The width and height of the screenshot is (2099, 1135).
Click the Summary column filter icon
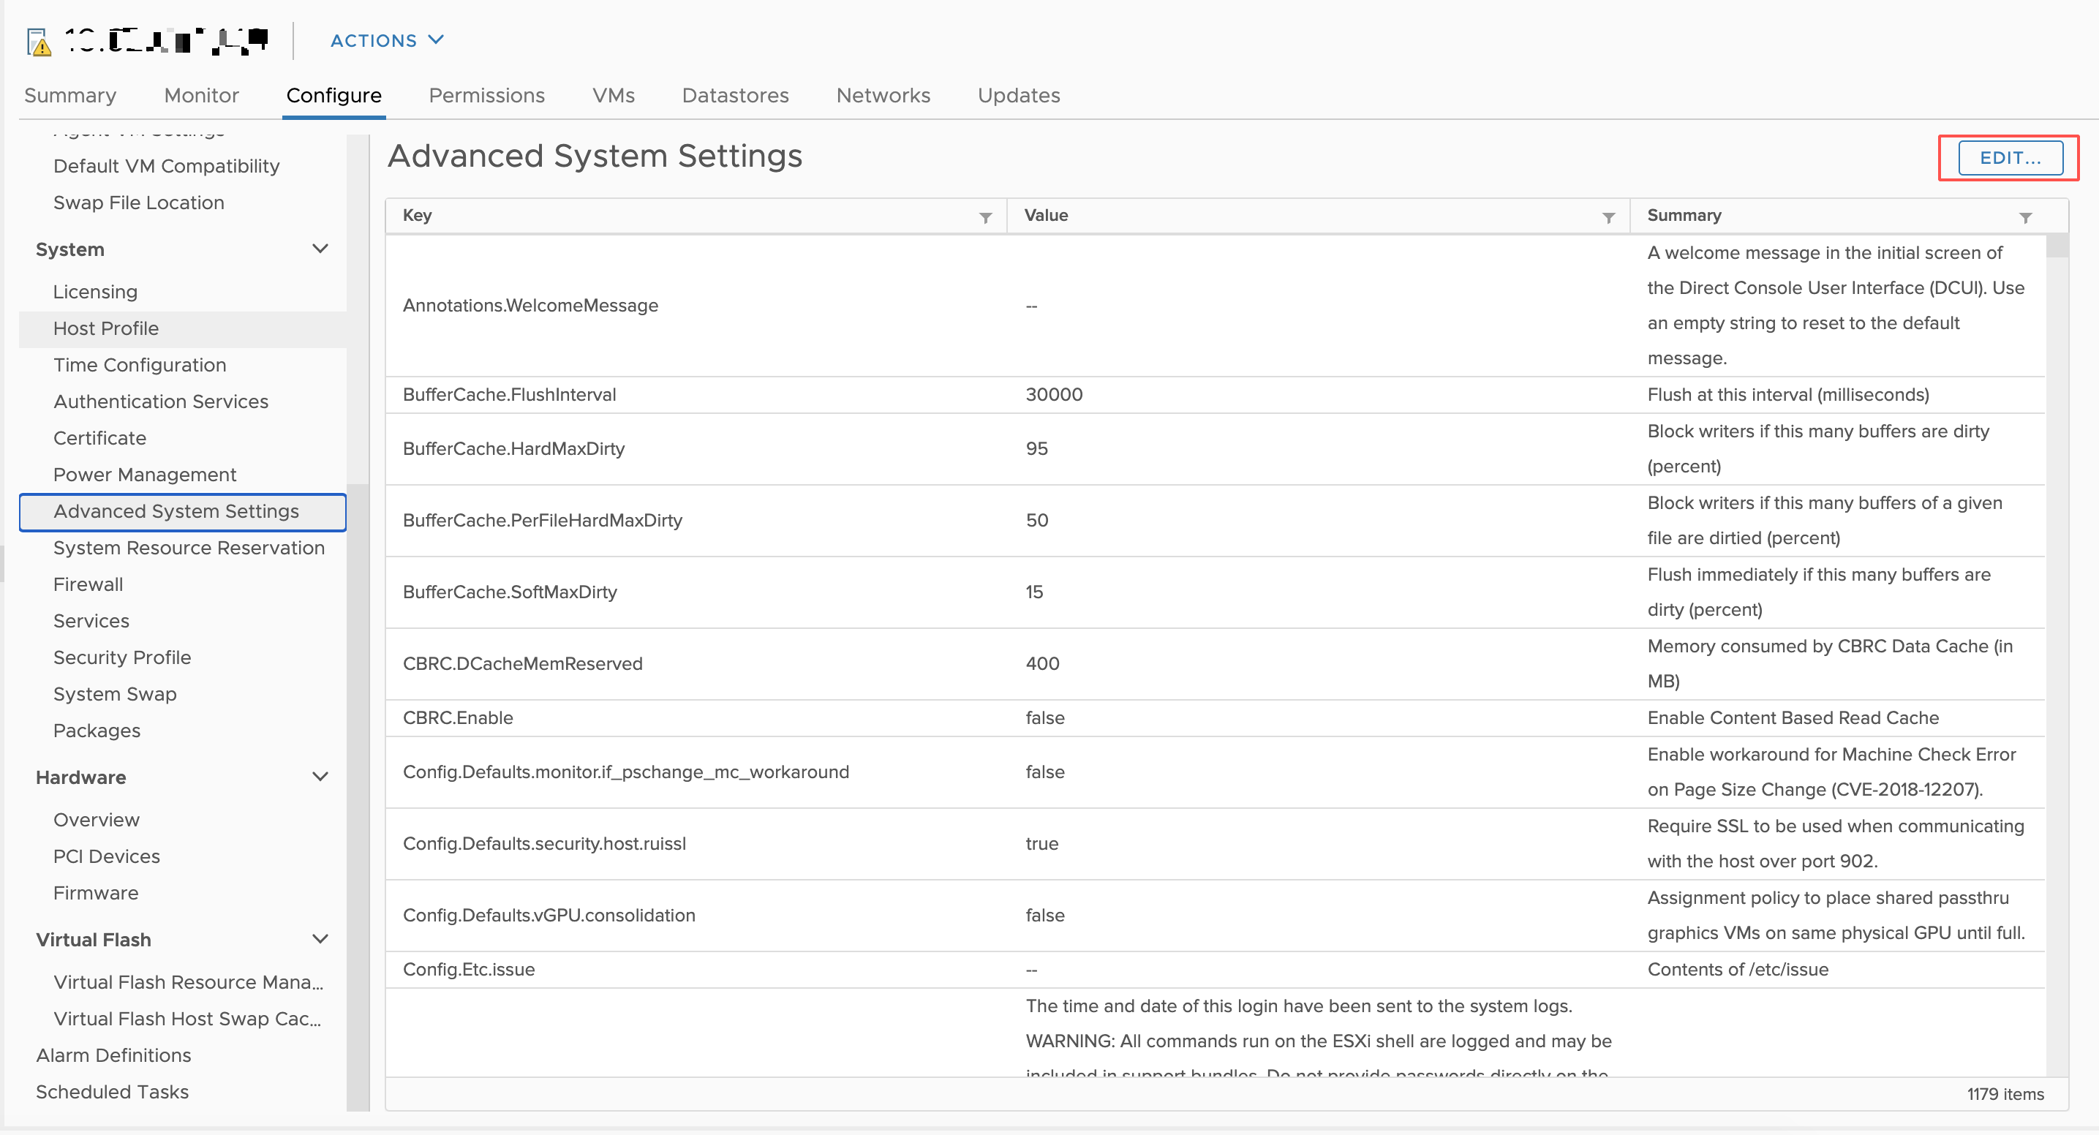(x=2025, y=217)
